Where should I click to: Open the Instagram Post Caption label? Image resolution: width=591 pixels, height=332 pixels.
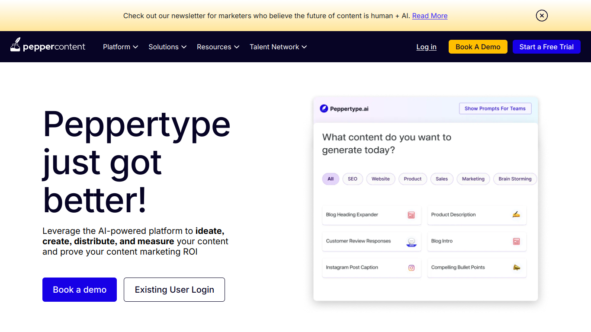pos(352,267)
